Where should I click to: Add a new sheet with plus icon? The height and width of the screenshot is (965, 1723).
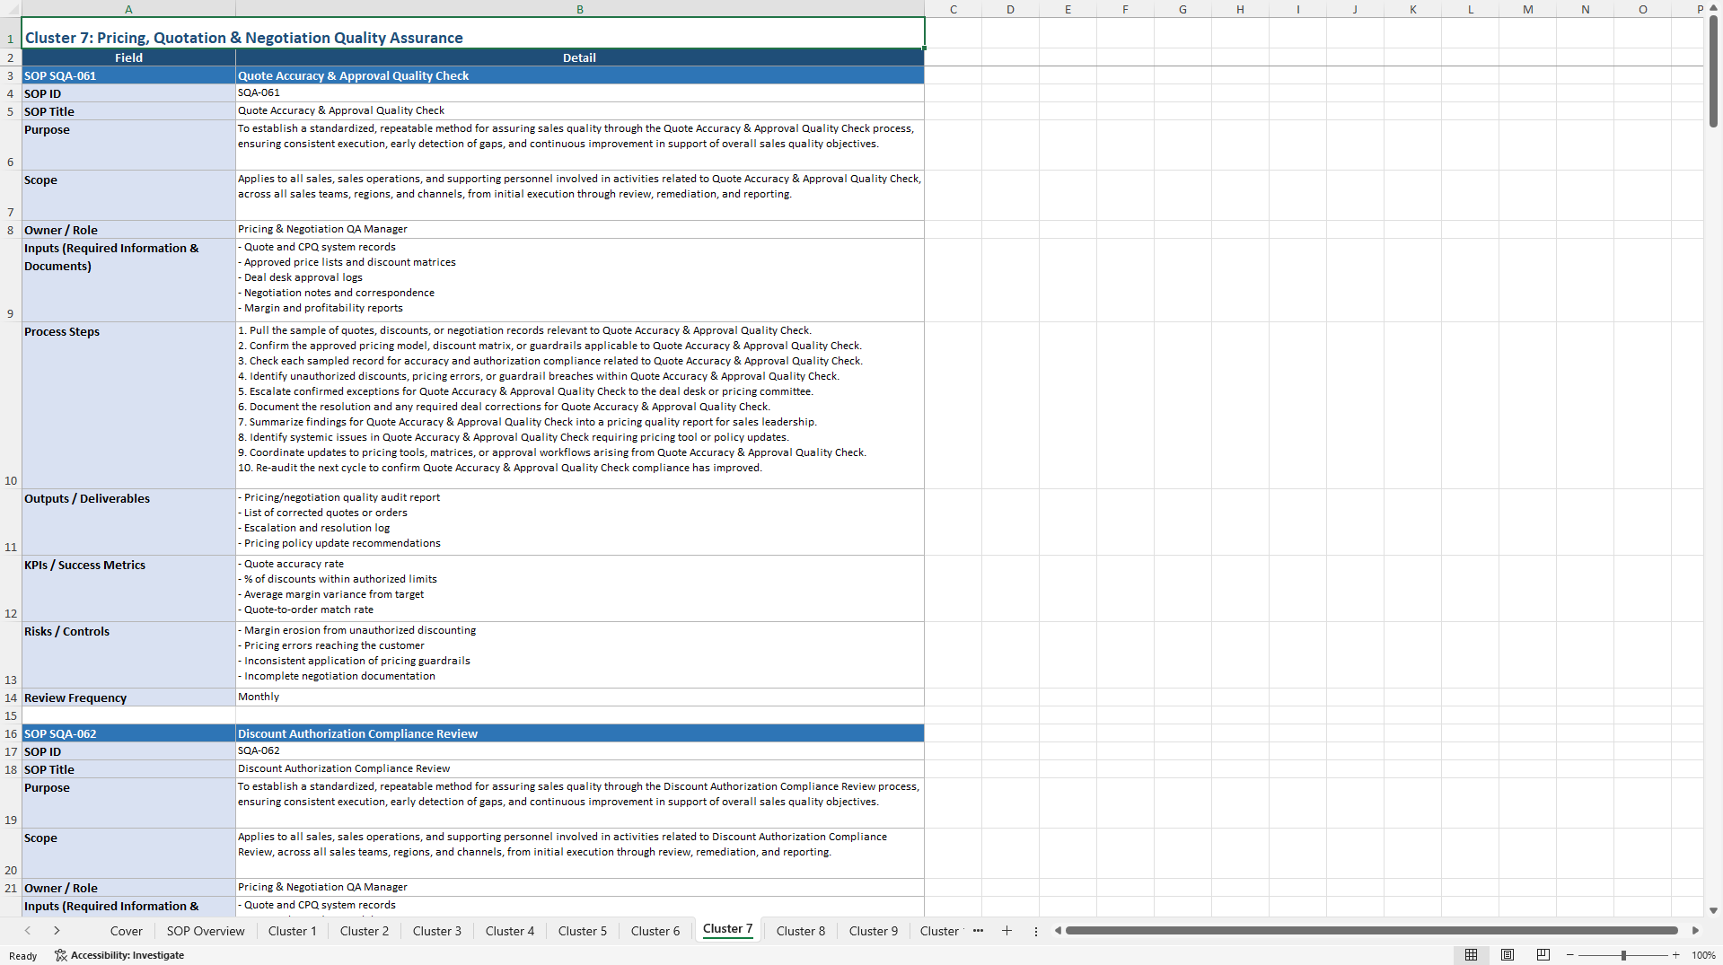1007,931
